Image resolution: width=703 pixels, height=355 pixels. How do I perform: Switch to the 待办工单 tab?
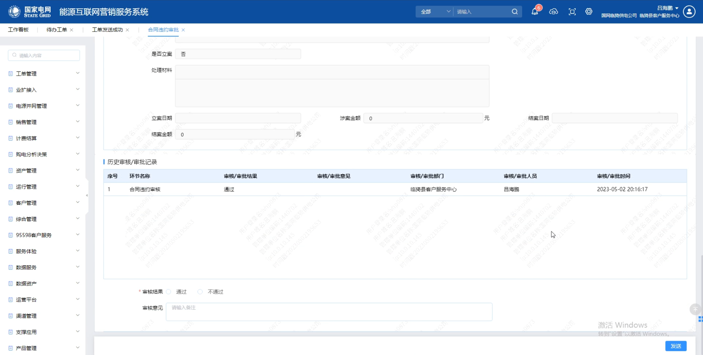(57, 30)
